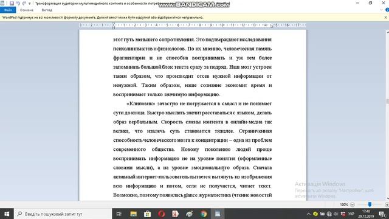Save the document via Quick Access toolbar
Image resolution: width=389 pixels, height=219 pixels.
[x=12, y=3]
